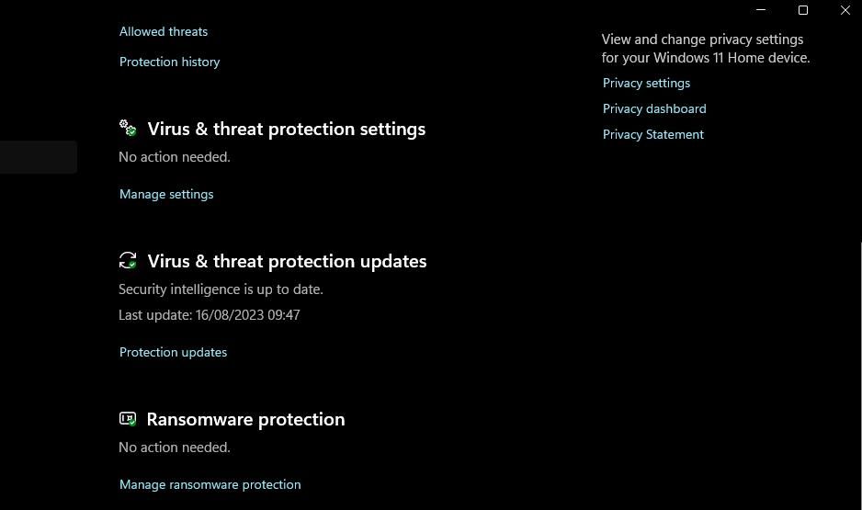
Task: Click the protection updates refresh icon
Action: point(128,261)
